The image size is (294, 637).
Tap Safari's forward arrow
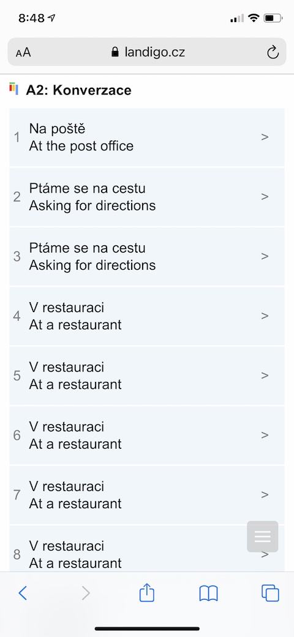click(86, 593)
